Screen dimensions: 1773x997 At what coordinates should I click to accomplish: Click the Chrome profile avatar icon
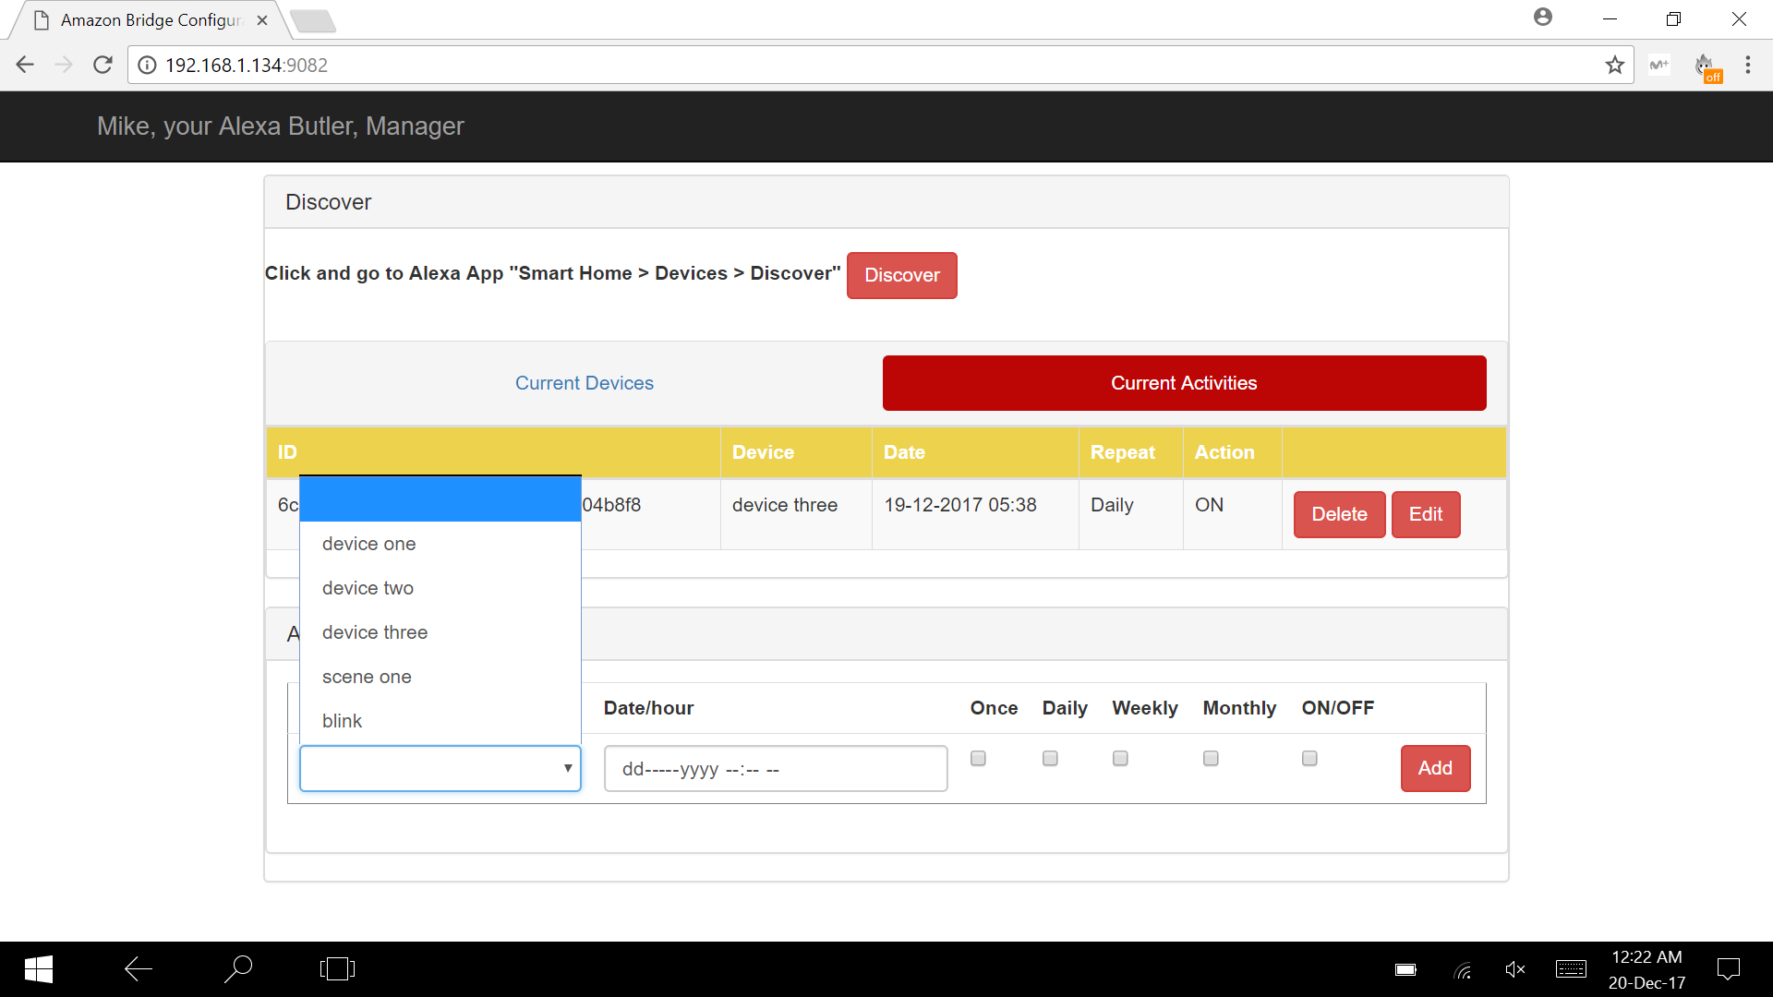click(1542, 18)
